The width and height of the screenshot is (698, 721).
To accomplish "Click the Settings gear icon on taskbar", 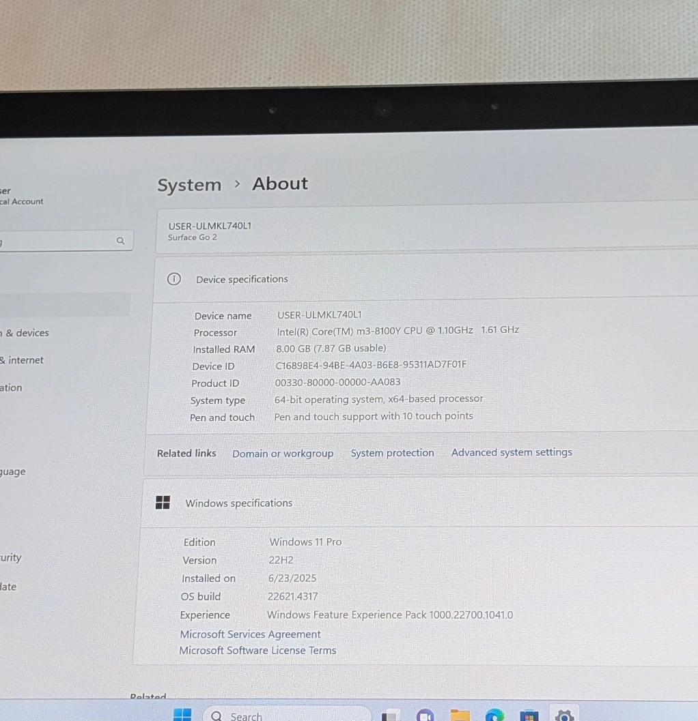I will pyautogui.click(x=564, y=716).
